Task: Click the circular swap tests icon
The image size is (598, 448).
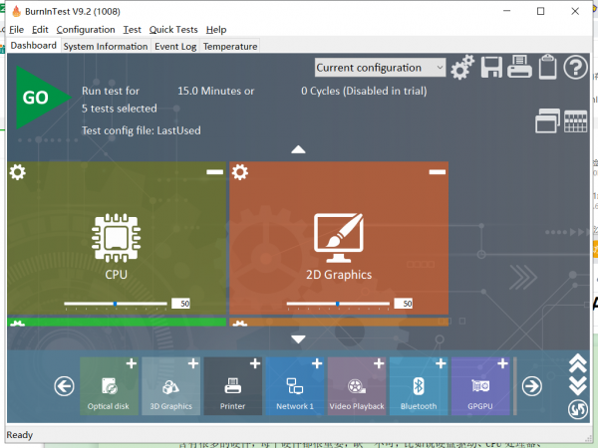Action: tap(578, 409)
